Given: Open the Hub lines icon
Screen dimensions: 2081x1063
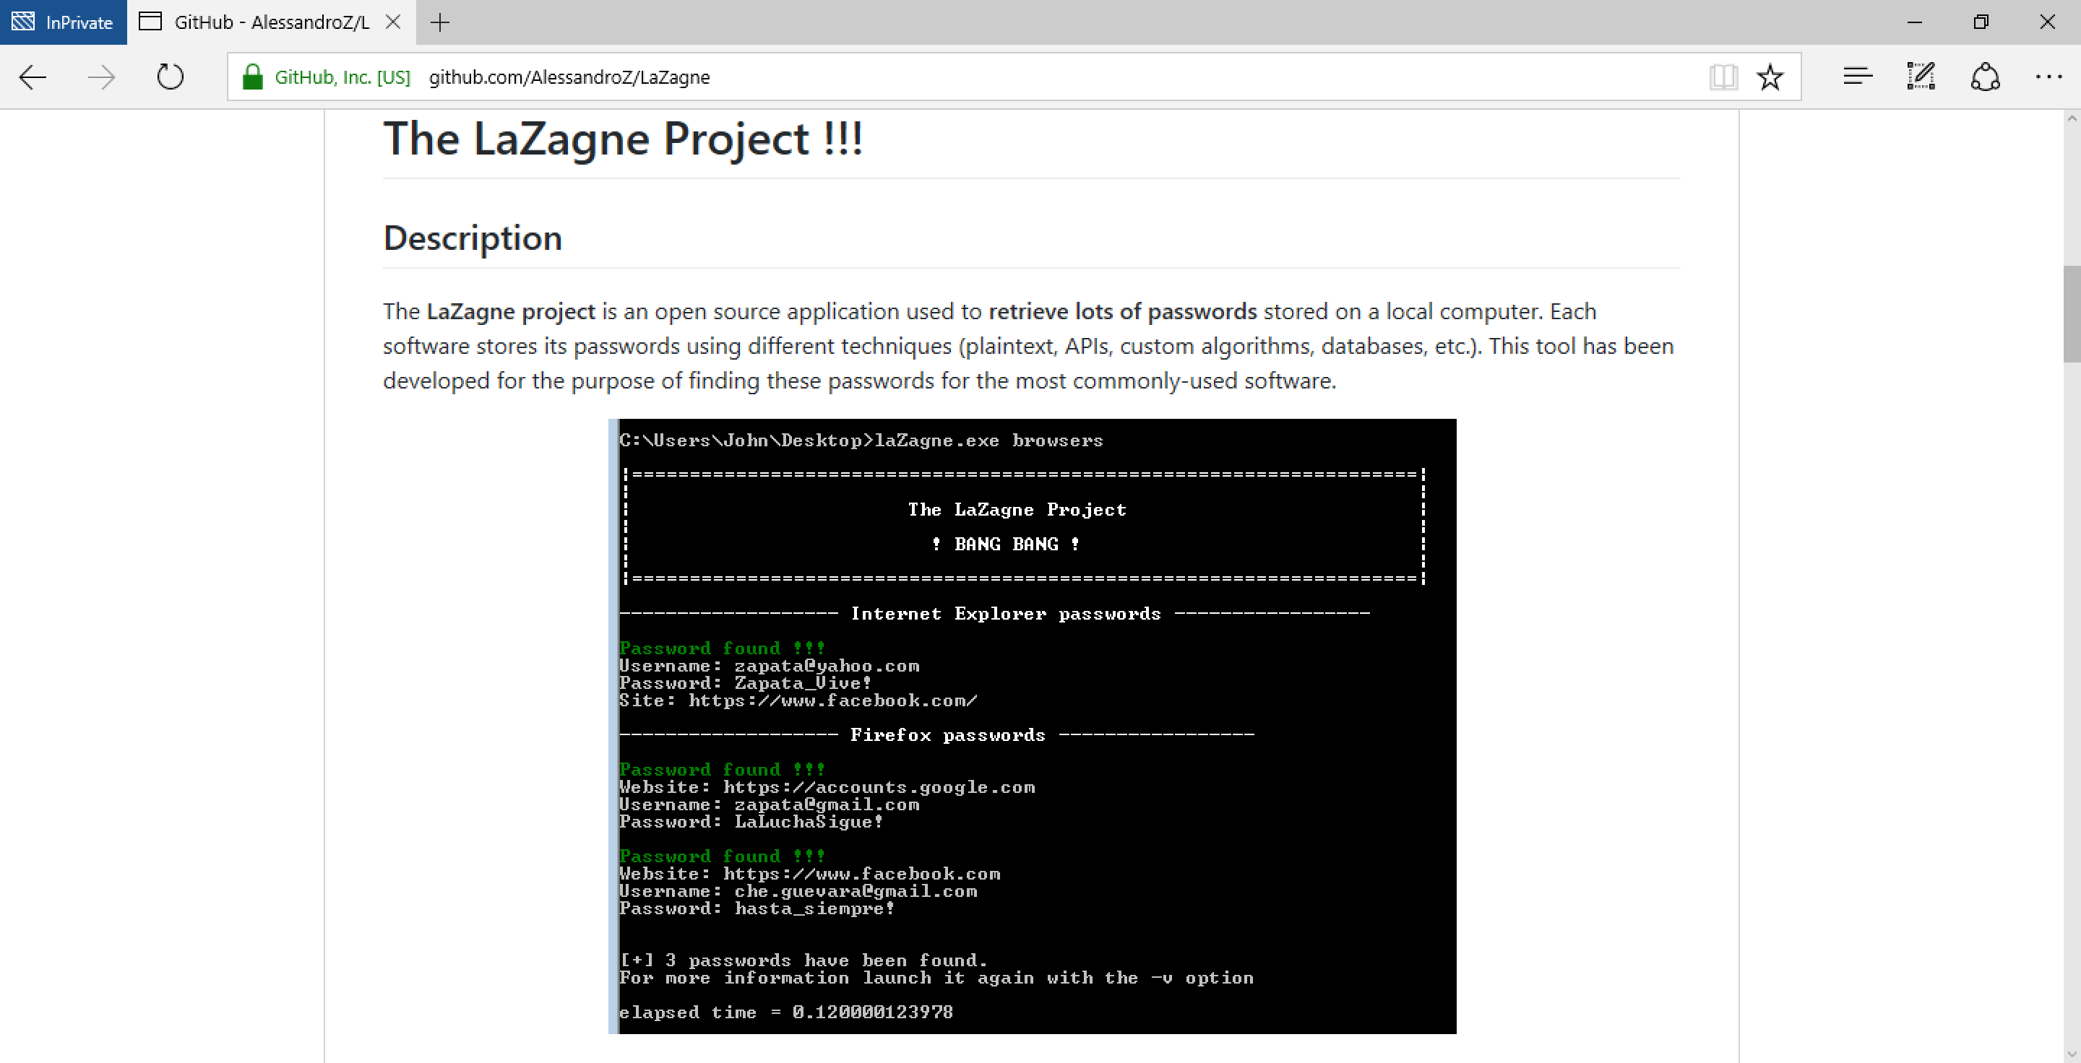Looking at the screenshot, I should pyautogui.click(x=1857, y=77).
